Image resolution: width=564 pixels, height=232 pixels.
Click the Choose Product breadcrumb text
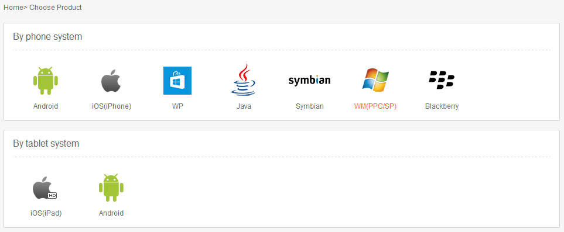click(x=56, y=7)
